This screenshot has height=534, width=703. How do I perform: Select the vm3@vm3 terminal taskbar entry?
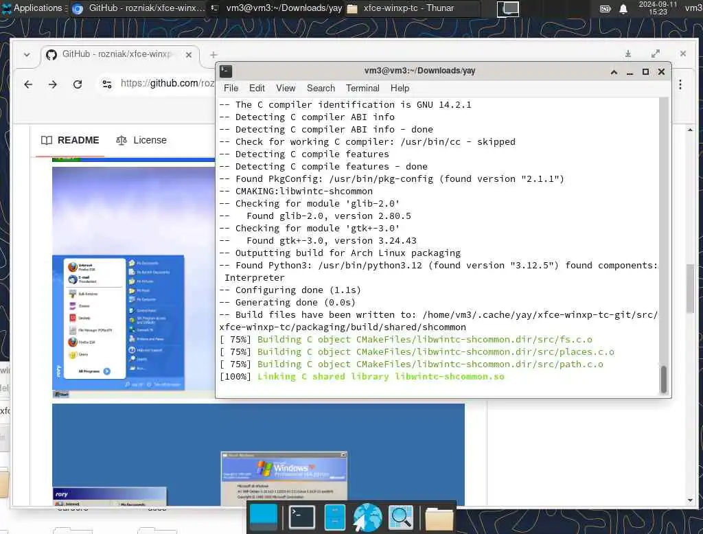[x=276, y=8]
